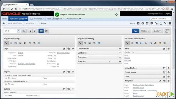This screenshot has height=99, width=176.
Task: Edit the Tabs section
Action: click(164, 49)
